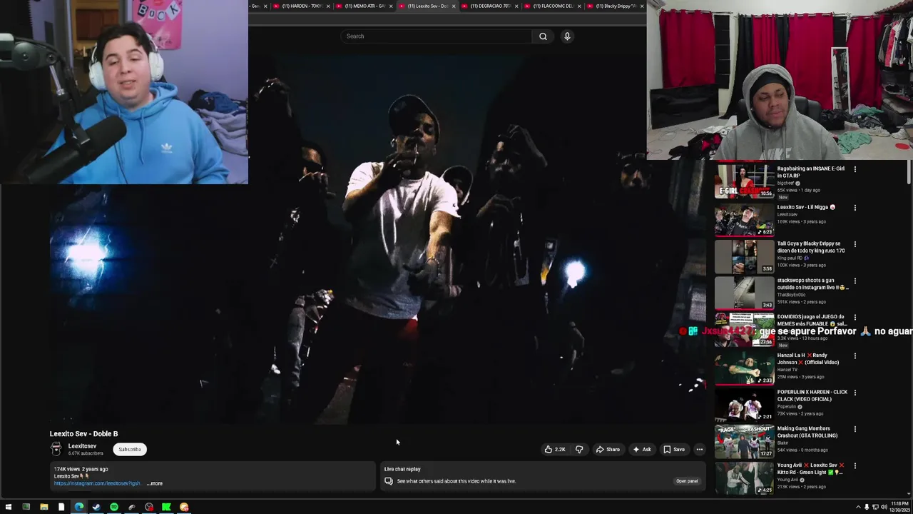Open the Instagram link in description
This screenshot has height=514, width=913.
point(98,483)
